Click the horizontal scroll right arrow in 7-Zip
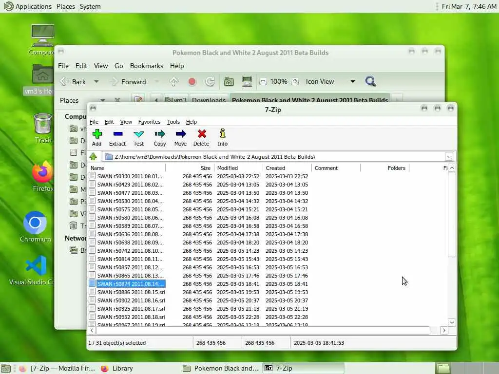This screenshot has height=374, width=499. click(x=444, y=331)
